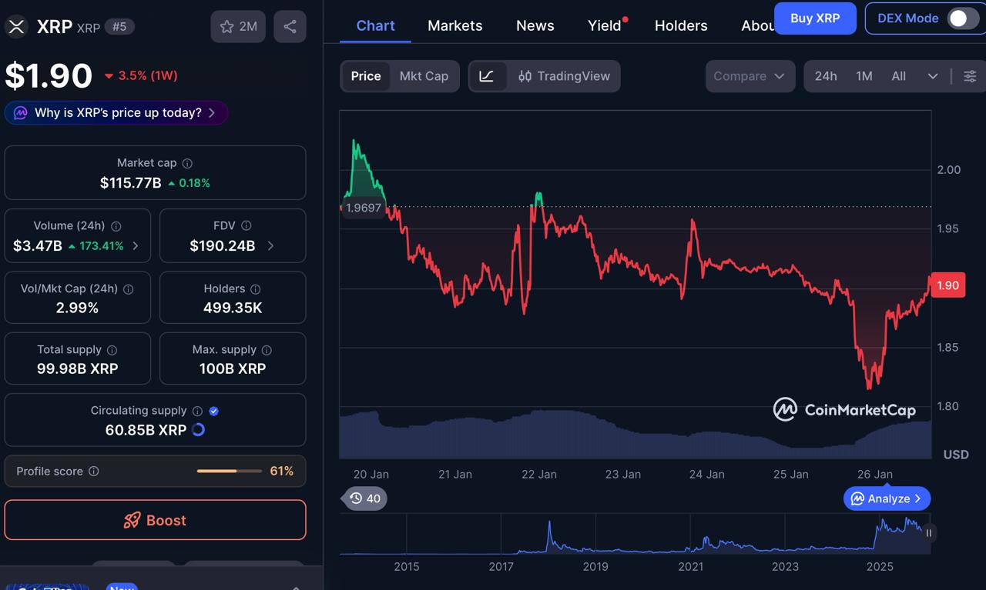The image size is (986, 590).
Task: Switch chart to Mkt Cap view
Action: coord(424,76)
